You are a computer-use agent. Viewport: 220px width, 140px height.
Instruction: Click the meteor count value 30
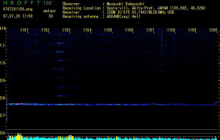tap(51, 16)
